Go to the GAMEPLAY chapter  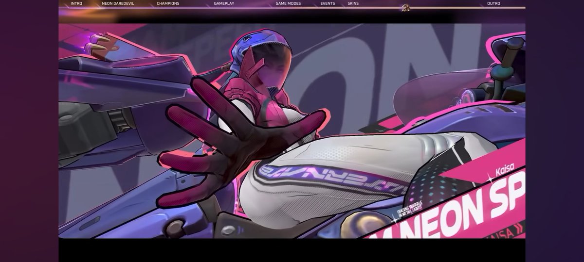(224, 3)
